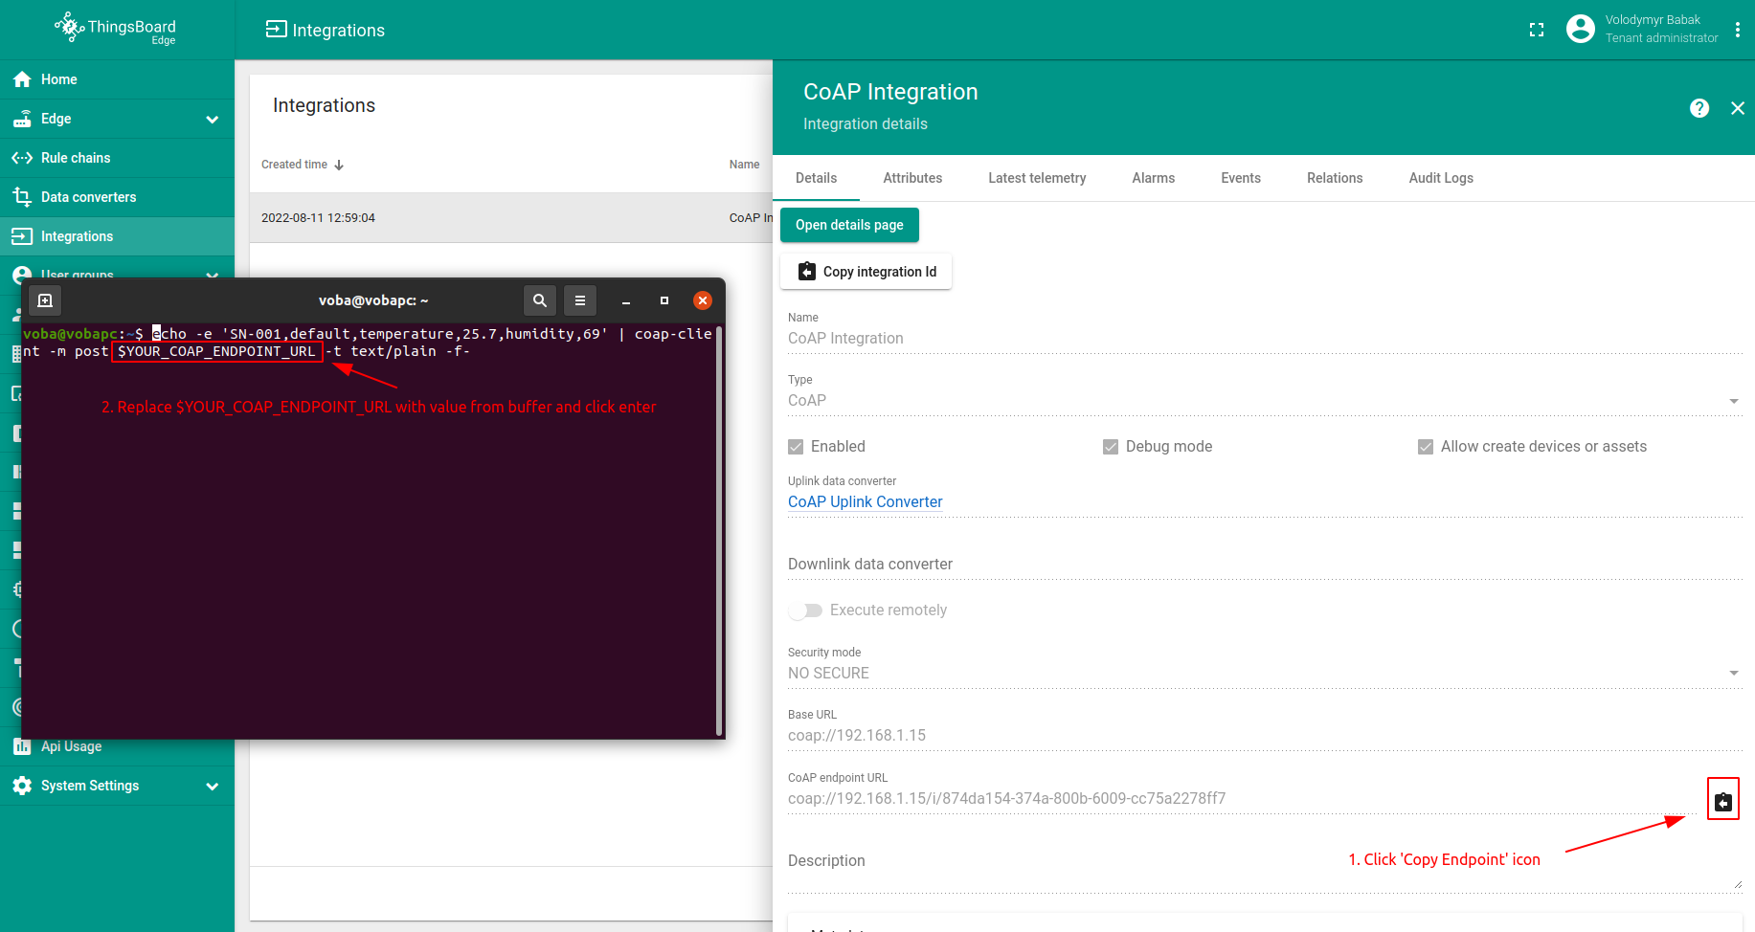This screenshot has width=1755, height=932.
Task: Maximize the terminal window
Action: tap(664, 300)
